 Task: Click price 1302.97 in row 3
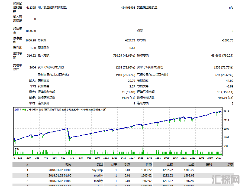click(x=147, y=181)
